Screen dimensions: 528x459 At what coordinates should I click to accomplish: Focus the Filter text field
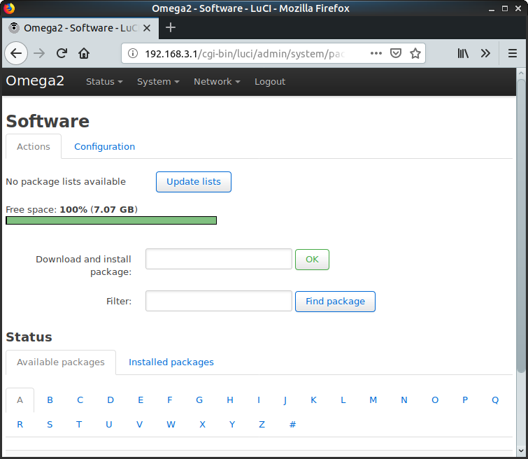218,301
